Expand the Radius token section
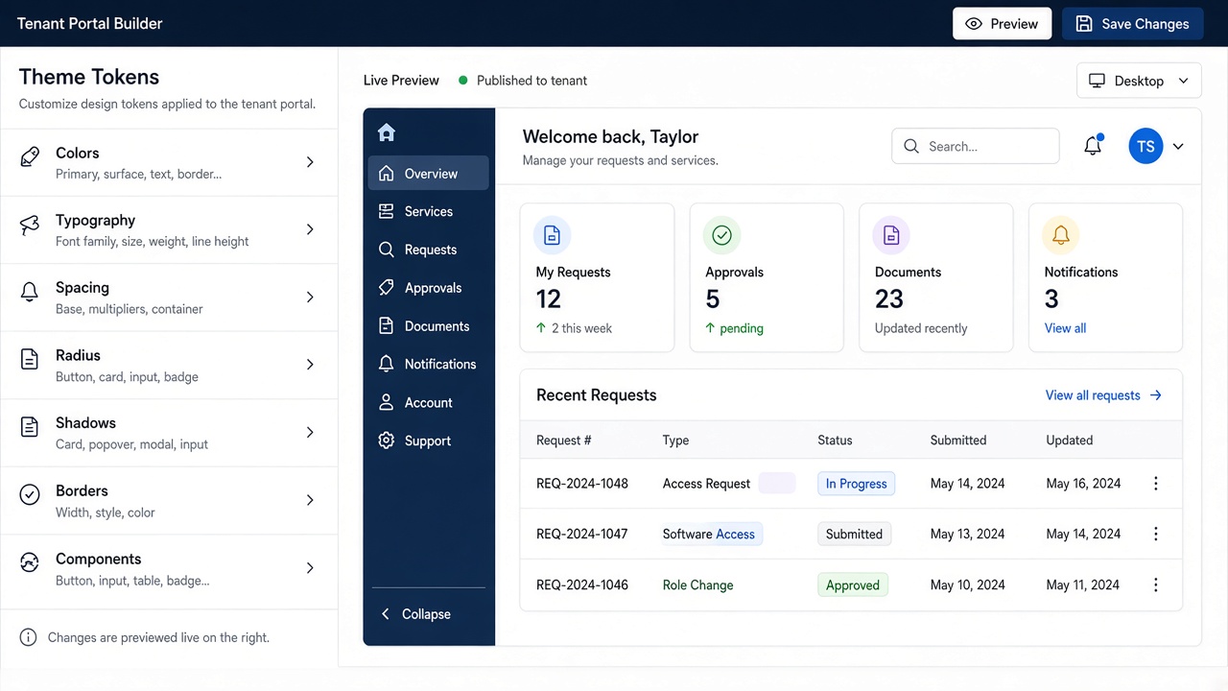Viewport: 1228px width, 691px height. pyautogui.click(x=310, y=365)
